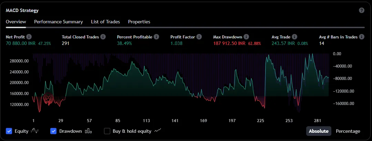Switch chart to Percentage mode
Viewport: 372px width, 141px height.
point(348,131)
